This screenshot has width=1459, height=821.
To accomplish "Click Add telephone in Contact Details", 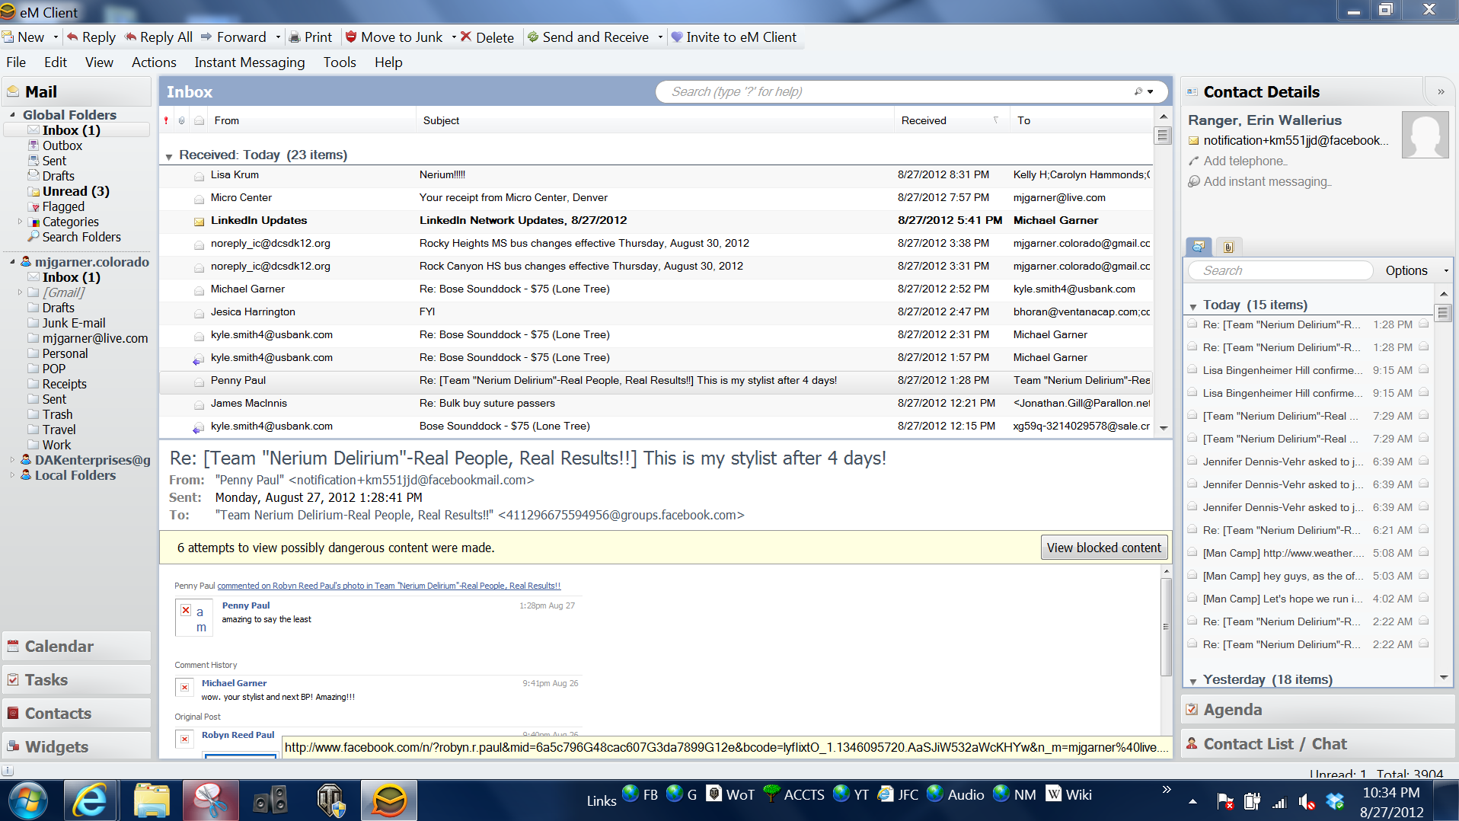I will [1245, 161].
